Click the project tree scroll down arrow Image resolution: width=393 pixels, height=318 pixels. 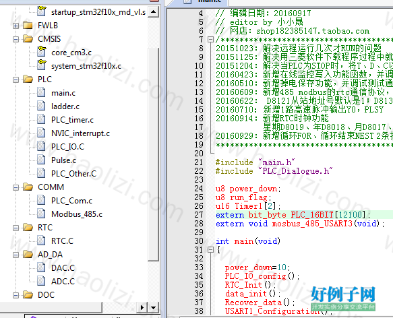[x=154, y=307]
